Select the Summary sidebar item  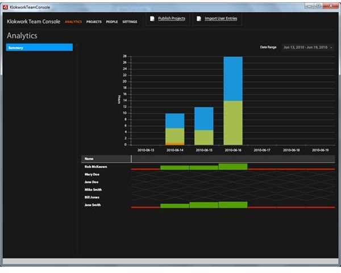(x=39, y=48)
